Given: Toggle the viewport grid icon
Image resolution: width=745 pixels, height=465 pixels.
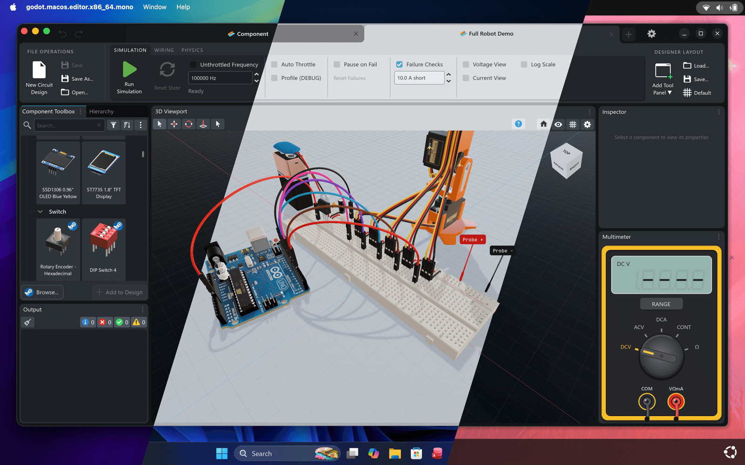Looking at the screenshot, I should [x=573, y=124].
